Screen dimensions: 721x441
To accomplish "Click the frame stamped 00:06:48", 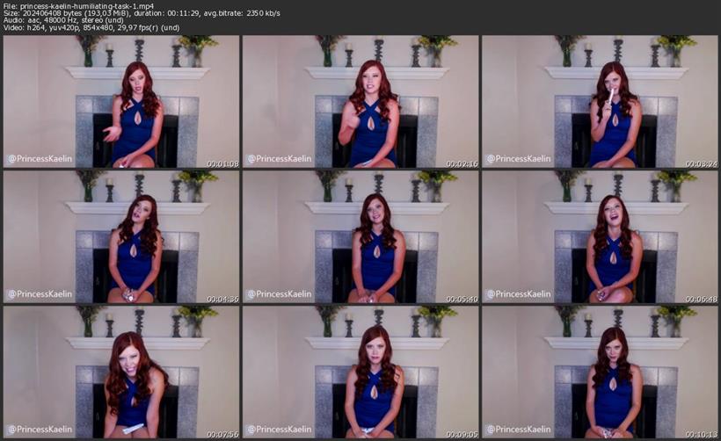I will (600, 236).
